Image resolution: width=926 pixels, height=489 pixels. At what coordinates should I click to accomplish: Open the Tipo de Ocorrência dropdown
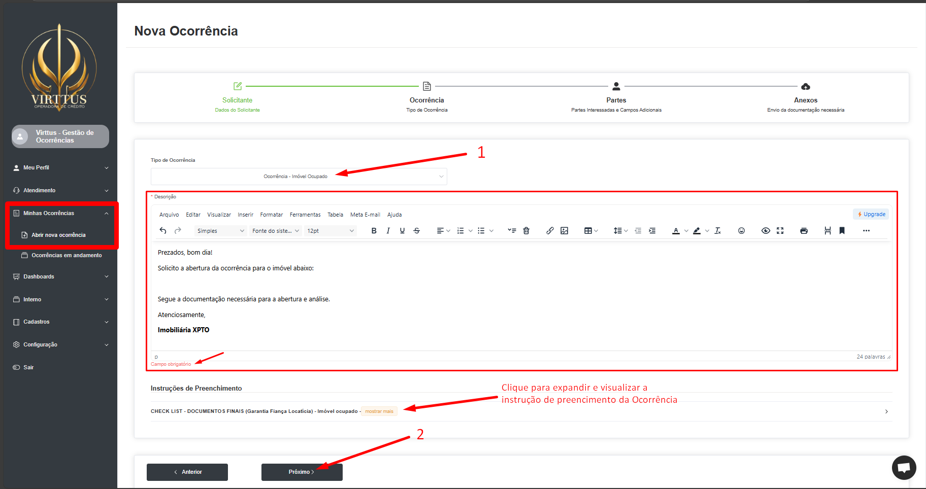(299, 177)
